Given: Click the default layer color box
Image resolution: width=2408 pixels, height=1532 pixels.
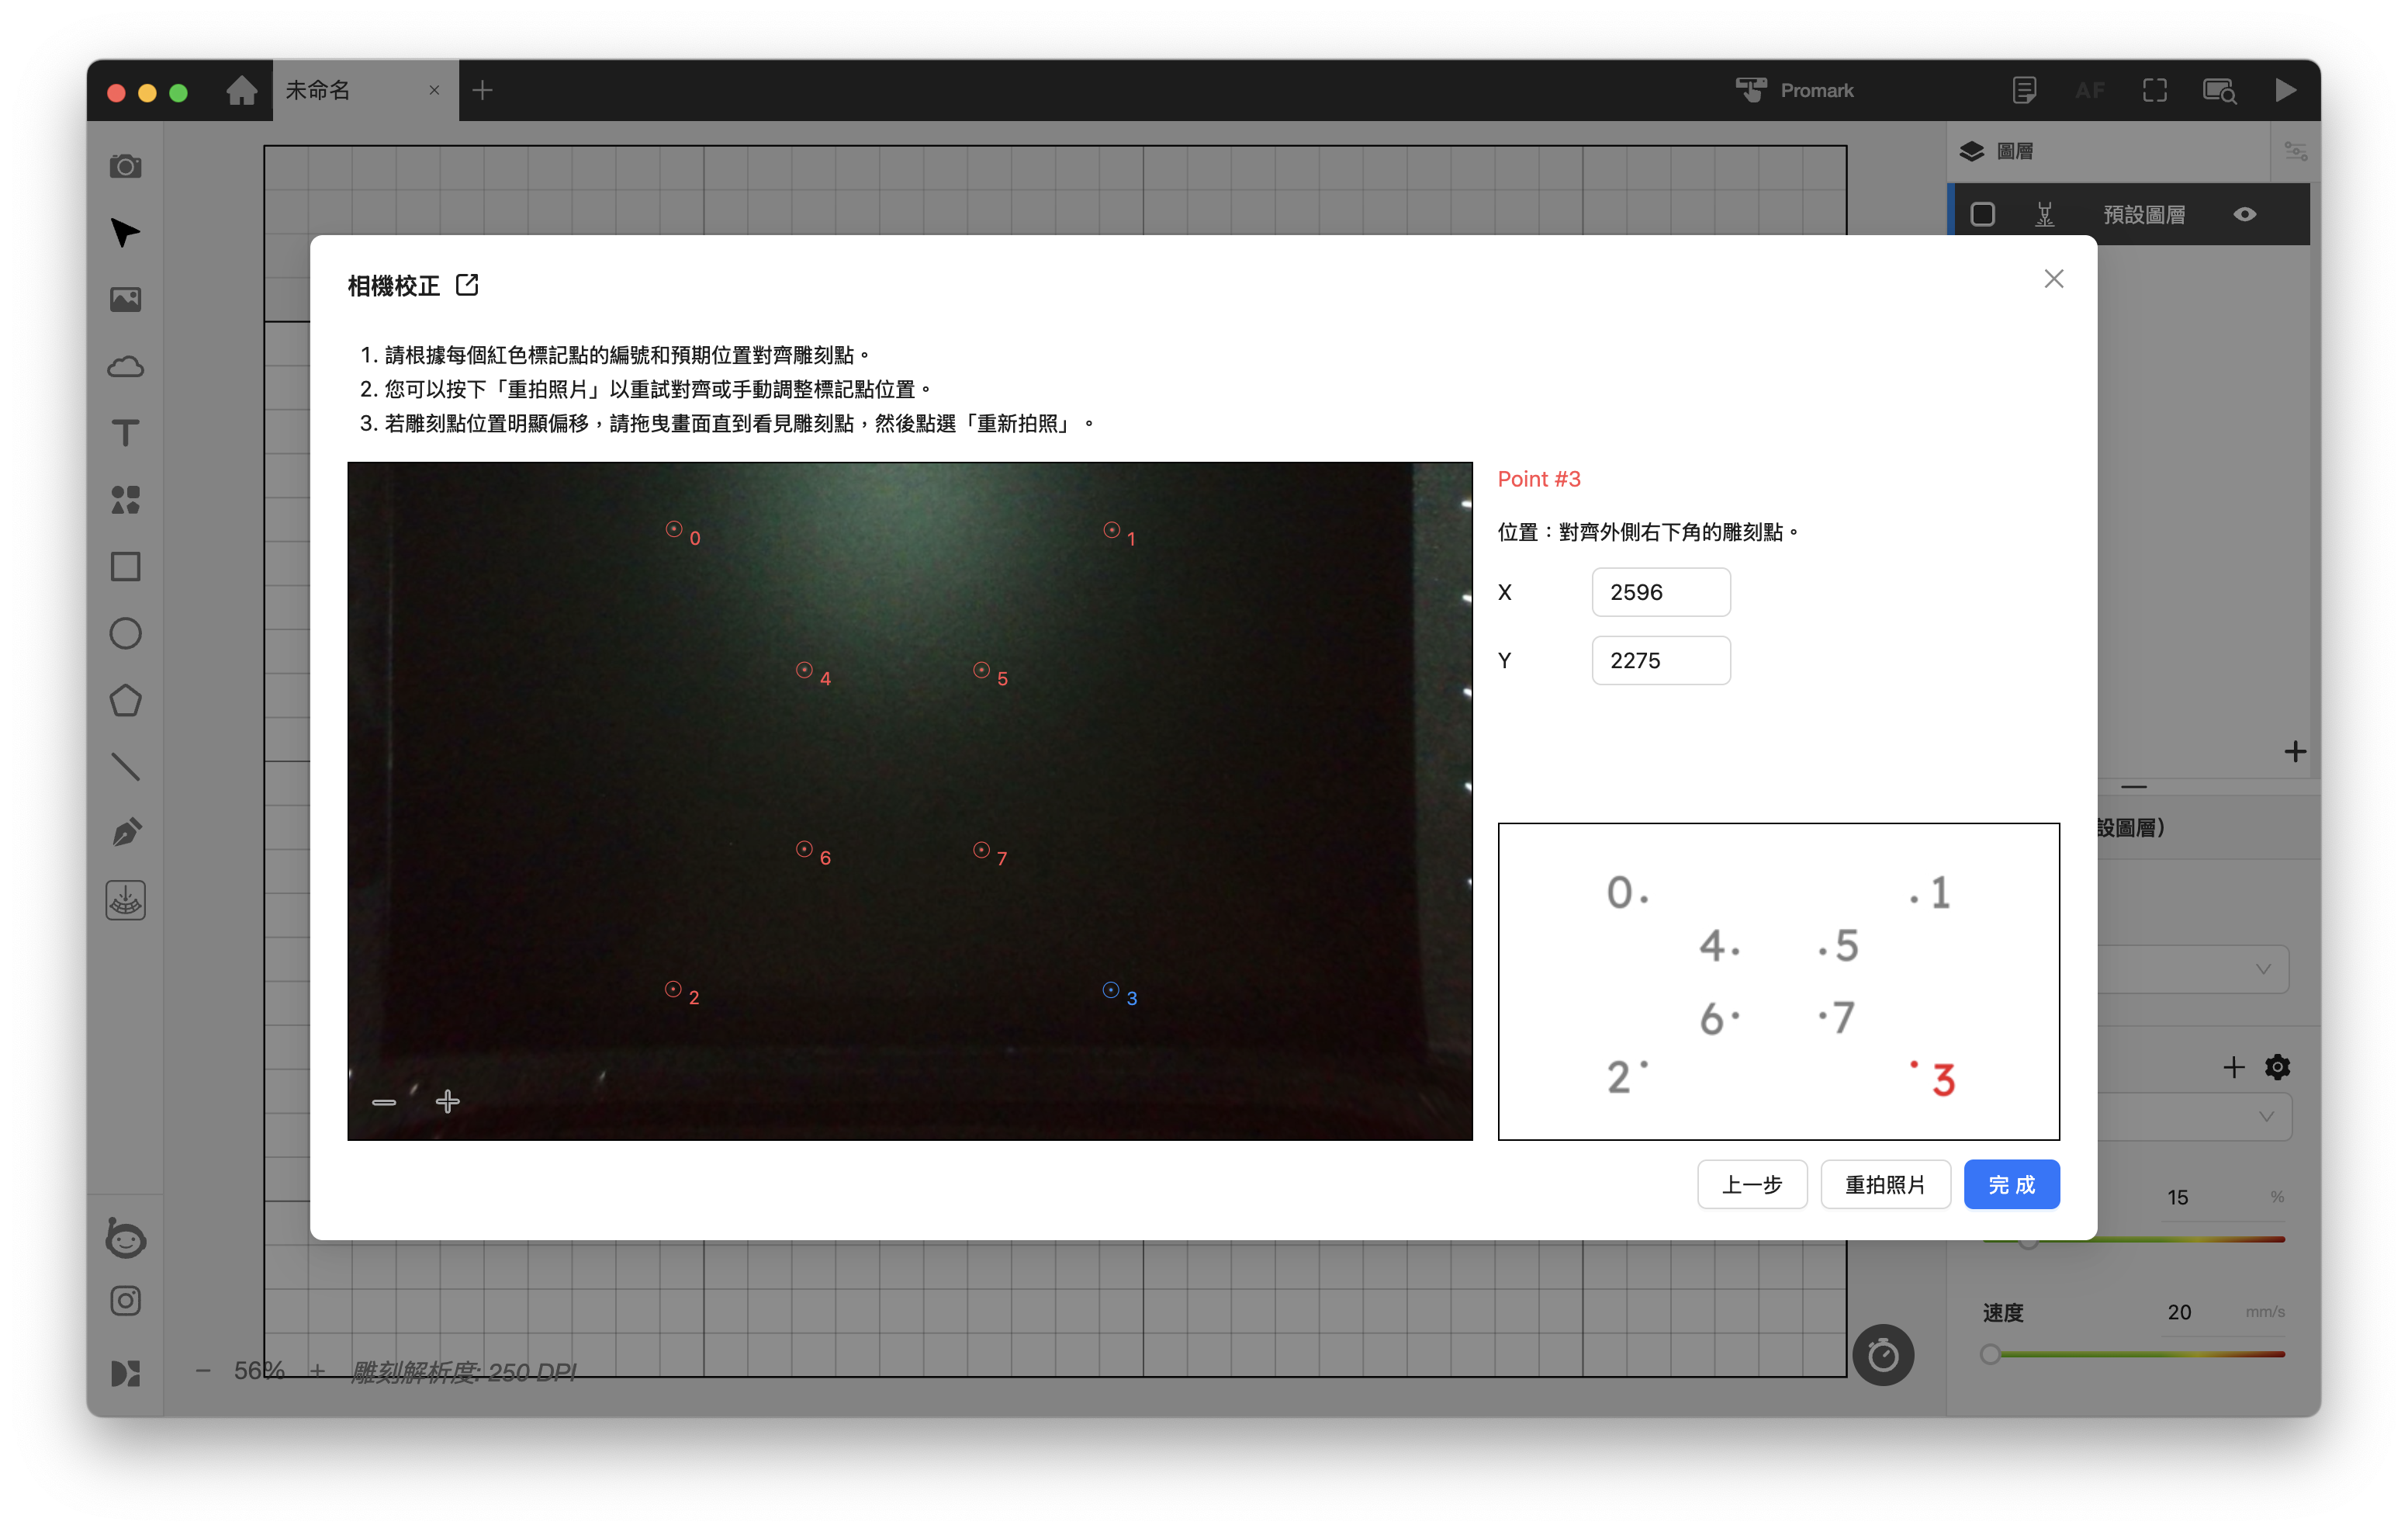Looking at the screenshot, I should (x=1982, y=214).
